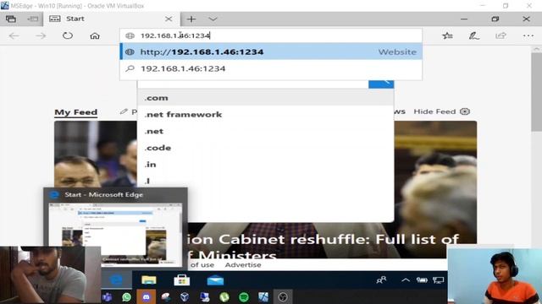Click the Add notes pen icon

474,35
